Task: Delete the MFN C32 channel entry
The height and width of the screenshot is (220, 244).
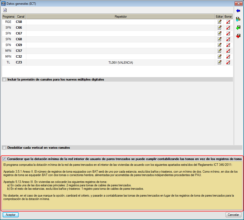Action: [228, 56]
